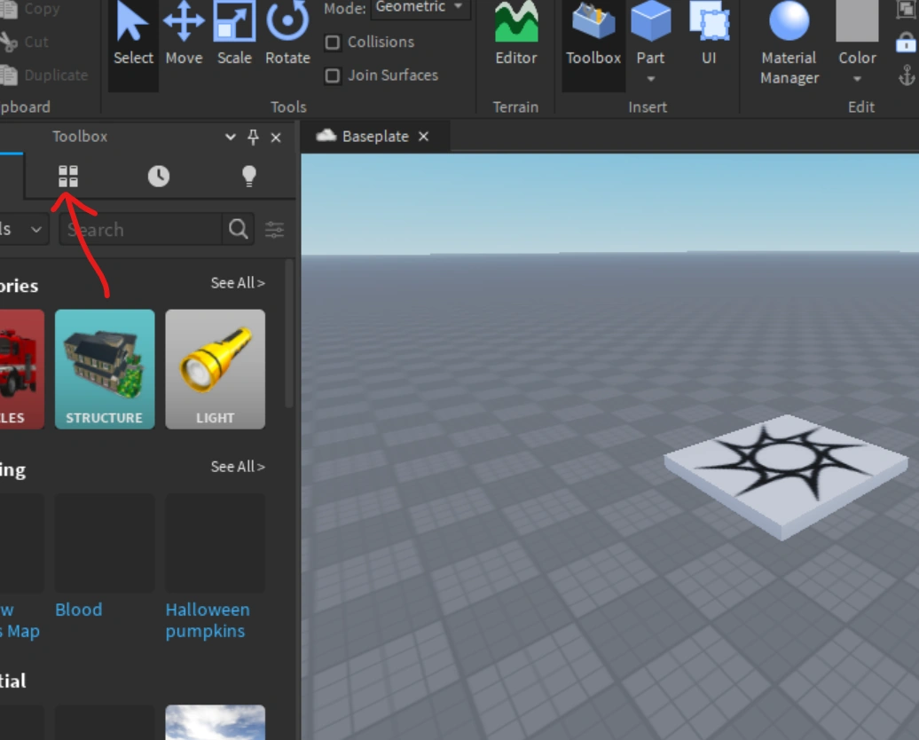Image resolution: width=919 pixels, height=740 pixels.
Task: Open the Mode Geometric dropdown
Action: 420,8
